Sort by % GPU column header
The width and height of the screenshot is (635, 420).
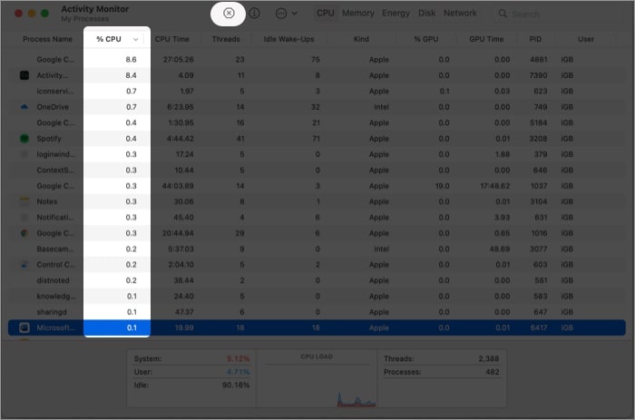[425, 39]
